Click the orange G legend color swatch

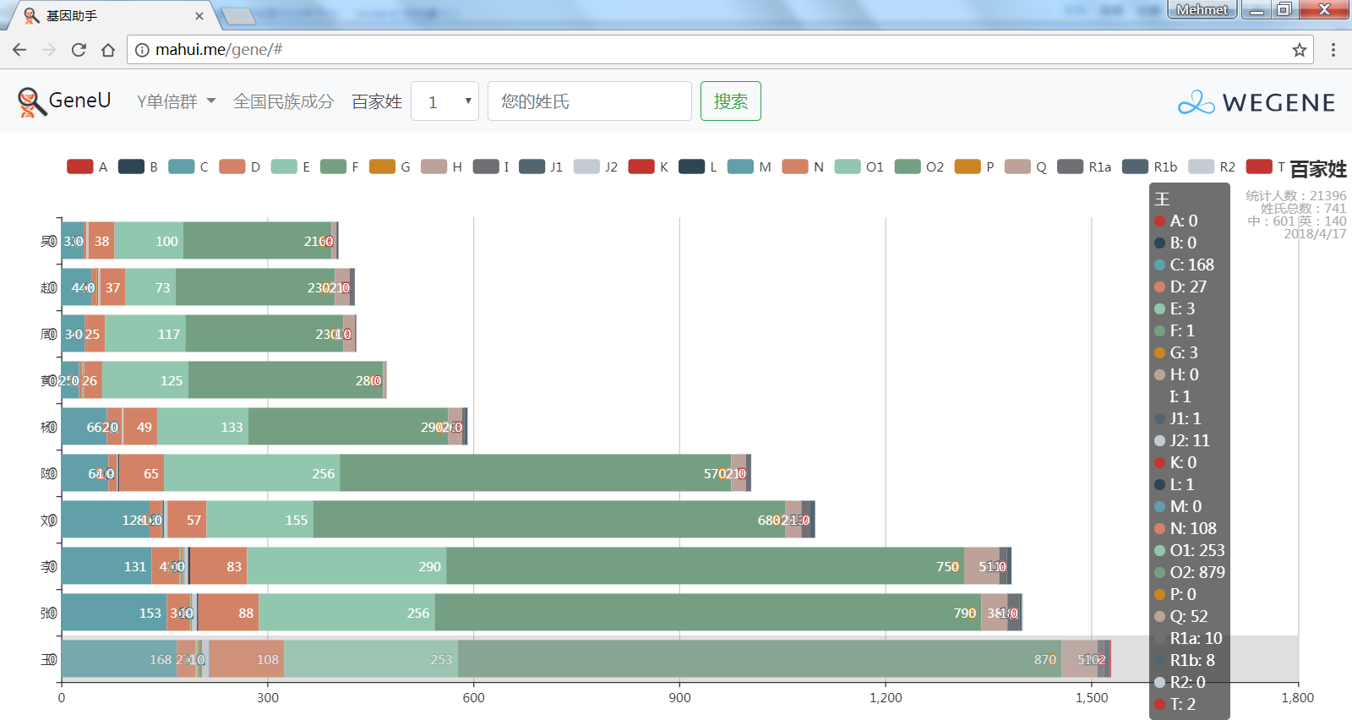[382, 166]
